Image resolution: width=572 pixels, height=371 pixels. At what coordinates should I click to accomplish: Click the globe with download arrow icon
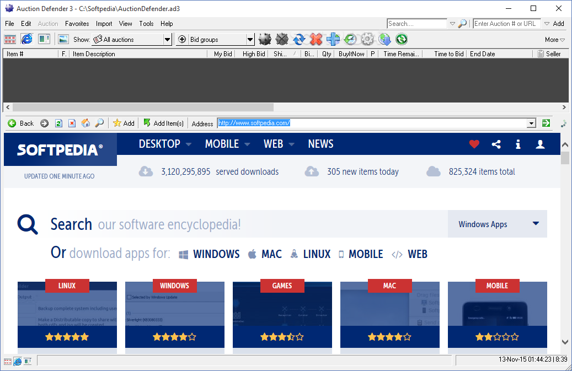tap(384, 39)
